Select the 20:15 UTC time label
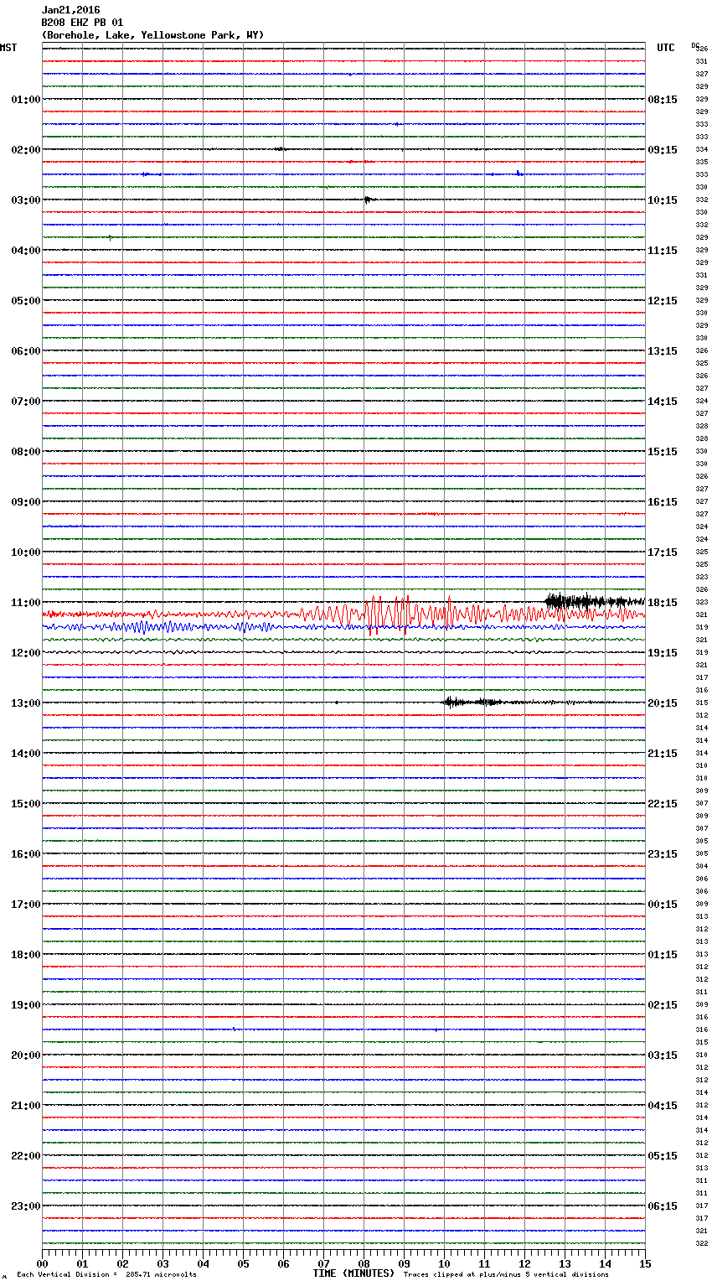The image size is (712, 1286). (x=663, y=703)
